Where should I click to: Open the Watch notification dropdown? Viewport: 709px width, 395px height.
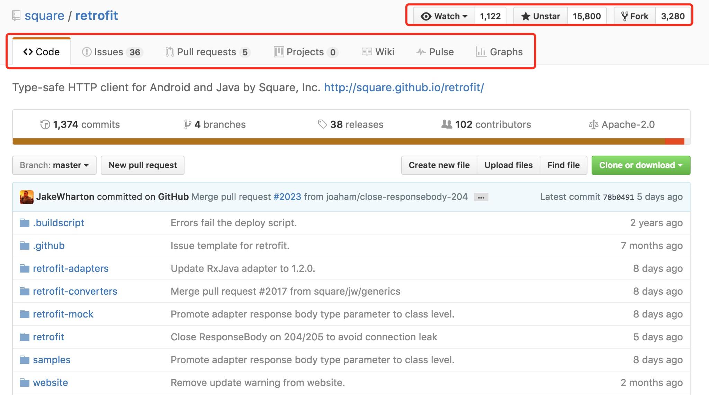point(465,16)
